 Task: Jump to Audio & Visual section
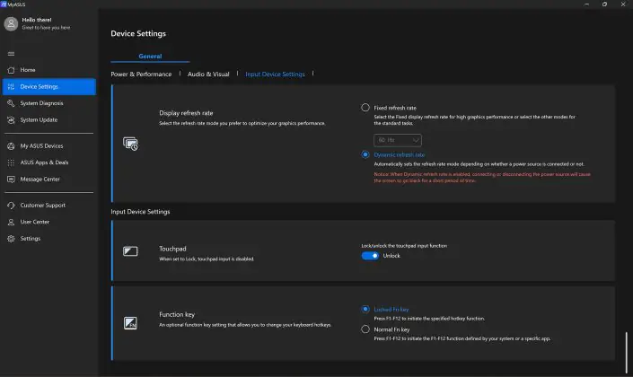[208, 75]
